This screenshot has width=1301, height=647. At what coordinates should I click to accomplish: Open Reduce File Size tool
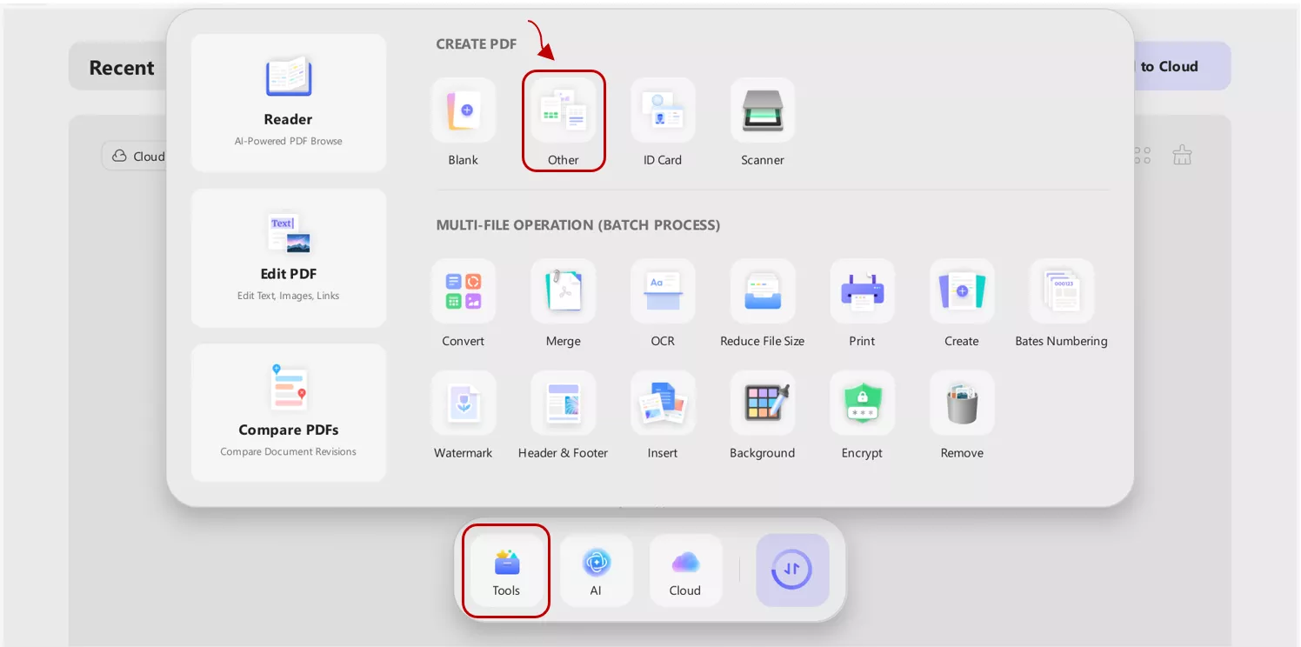pyautogui.click(x=762, y=291)
